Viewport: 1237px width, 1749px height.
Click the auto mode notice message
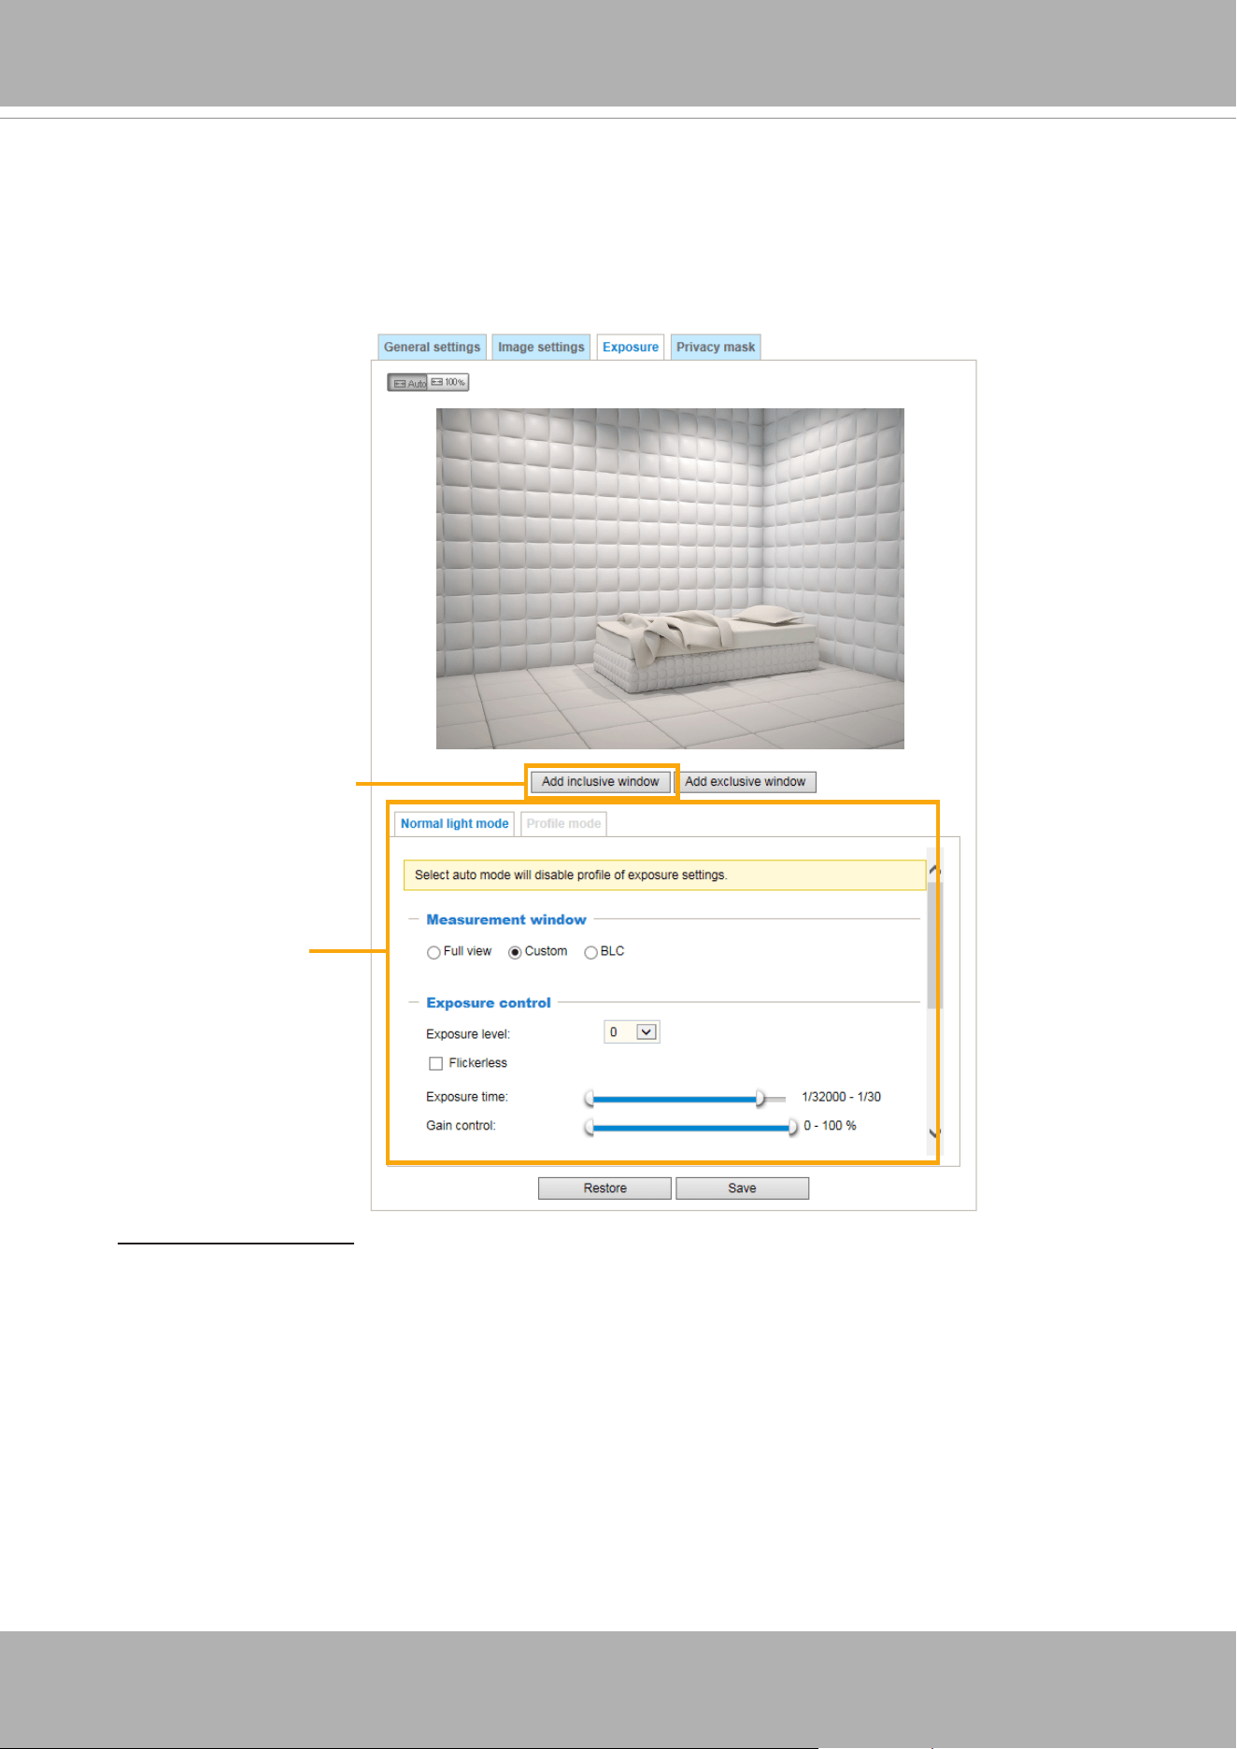[664, 875]
